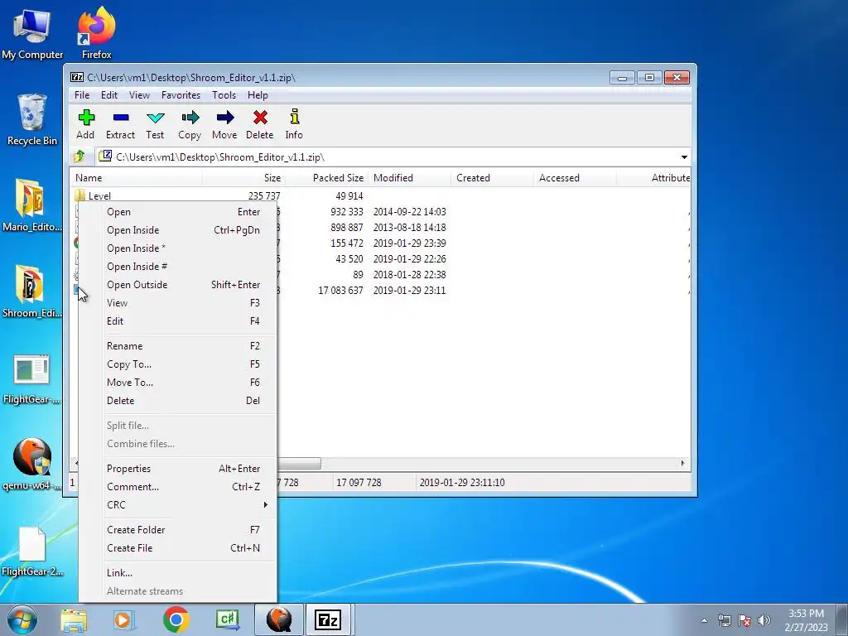This screenshot has height=636, width=848.
Task: Switch to the 7-Zip taskbar button
Action: click(x=328, y=619)
